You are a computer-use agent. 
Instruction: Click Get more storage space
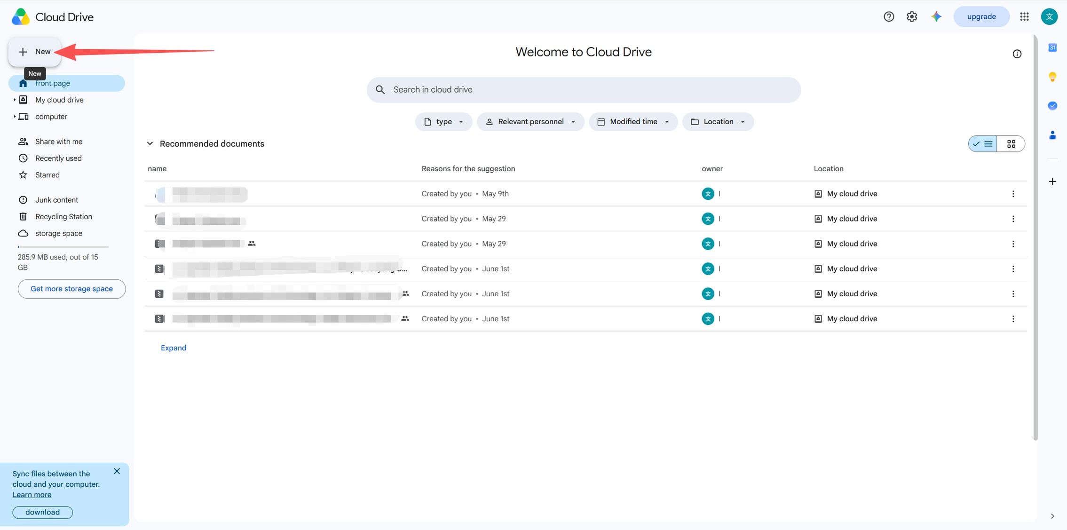tap(71, 289)
